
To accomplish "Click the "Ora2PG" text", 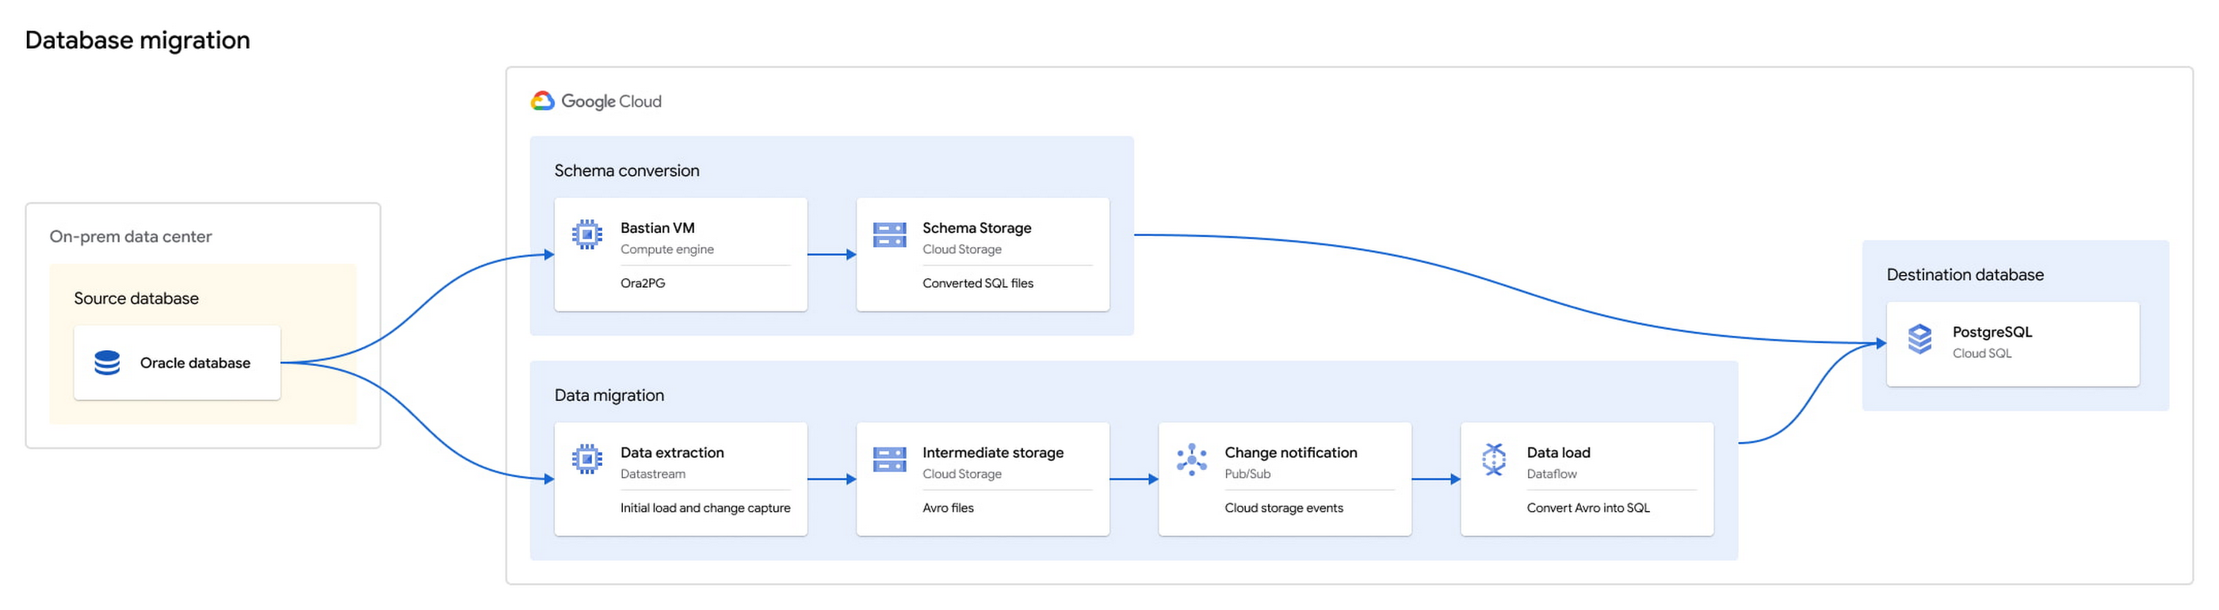I will click(643, 284).
